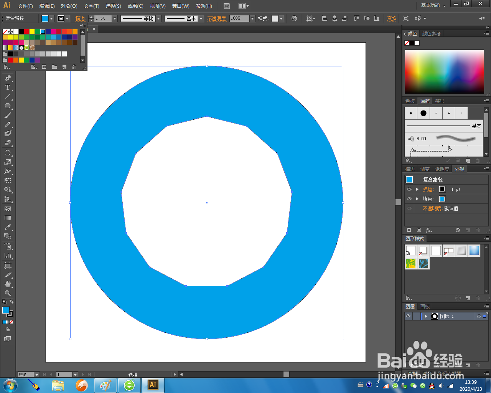Click the recolor artwork wheel icon
Image resolution: width=491 pixels, height=393 pixels.
(x=294, y=18)
